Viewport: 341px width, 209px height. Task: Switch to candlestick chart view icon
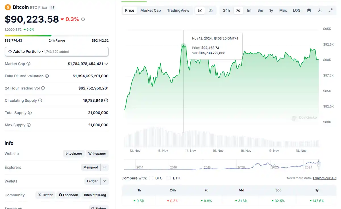pyautogui.click(x=211, y=10)
